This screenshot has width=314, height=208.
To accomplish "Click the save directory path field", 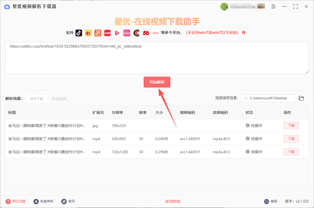I will pyautogui.click(x=269, y=98).
